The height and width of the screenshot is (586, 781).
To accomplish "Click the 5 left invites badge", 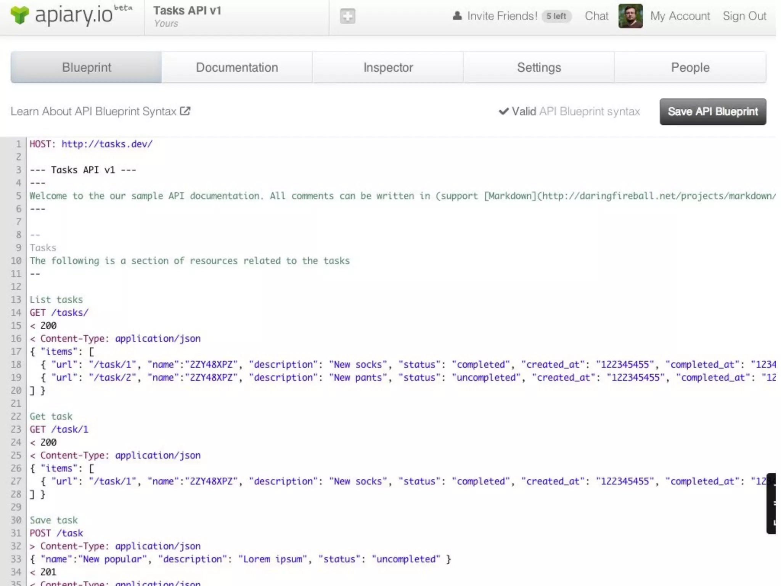I will [556, 16].
